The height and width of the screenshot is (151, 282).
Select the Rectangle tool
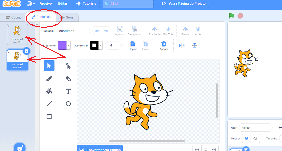click(x=49, y=116)
